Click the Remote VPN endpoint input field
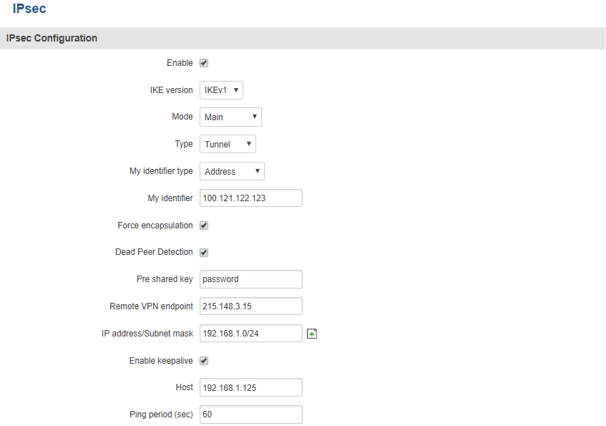606x426 pixels. (250, 306)
